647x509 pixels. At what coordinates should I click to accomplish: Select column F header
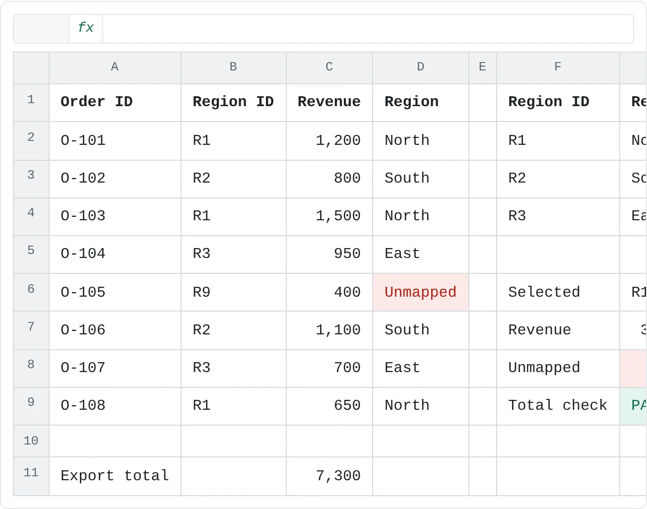click(x=558, y=67)
